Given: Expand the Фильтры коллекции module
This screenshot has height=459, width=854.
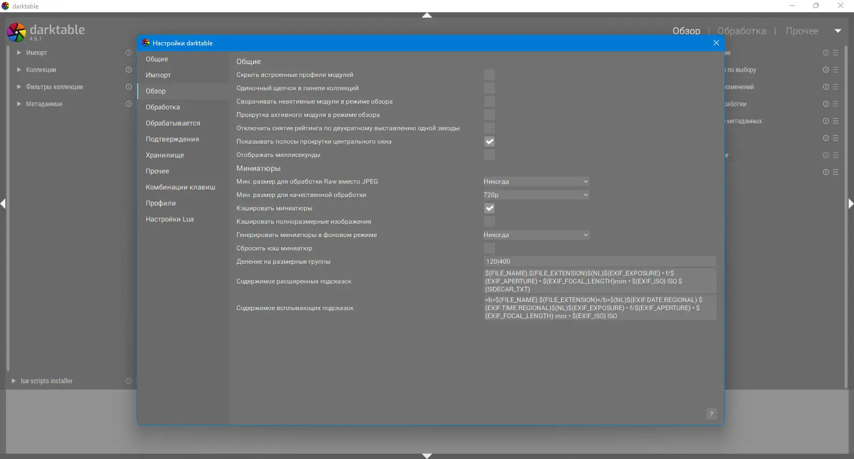Looking at the screenshot, I should coord(19,87).
